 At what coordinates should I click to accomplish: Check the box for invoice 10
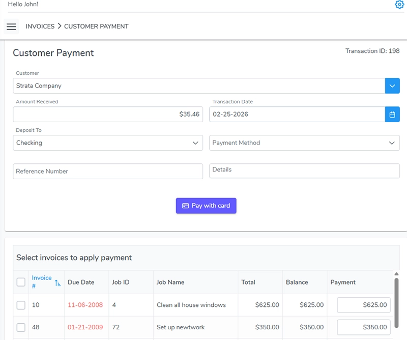click(21, 305)
